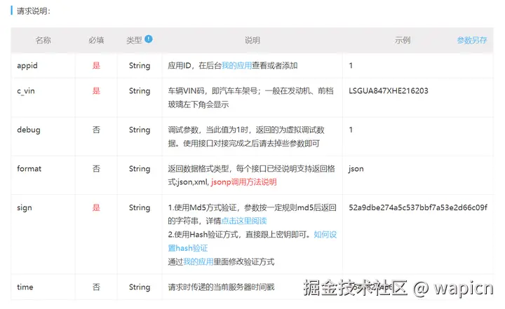Click the 车辆VIN码 description text

tap(250, 98)
